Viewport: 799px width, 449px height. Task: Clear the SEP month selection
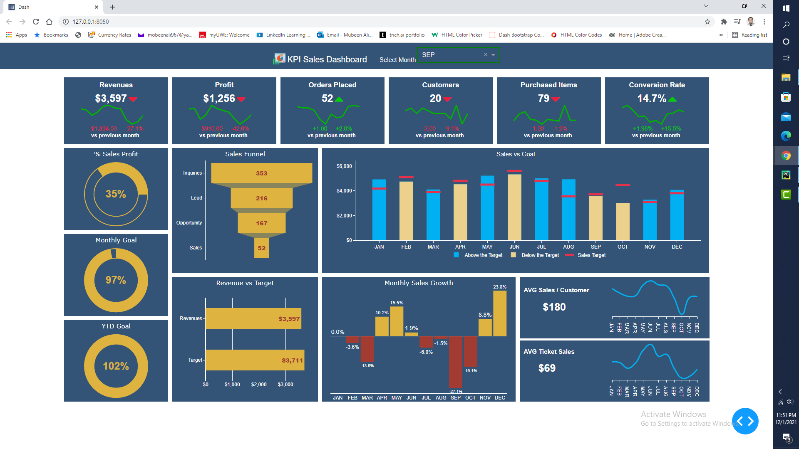click(485, 55)
